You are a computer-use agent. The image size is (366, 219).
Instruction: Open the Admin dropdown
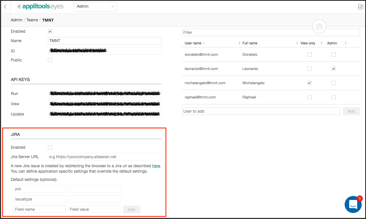click(95, 7)
